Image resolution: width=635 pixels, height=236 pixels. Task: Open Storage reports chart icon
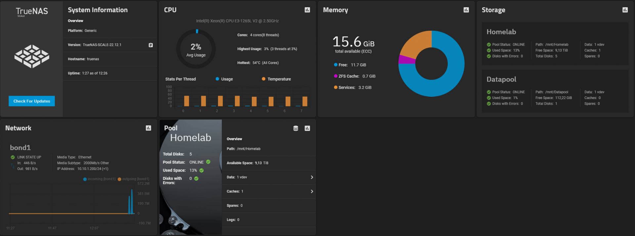(x=625, y=10)
